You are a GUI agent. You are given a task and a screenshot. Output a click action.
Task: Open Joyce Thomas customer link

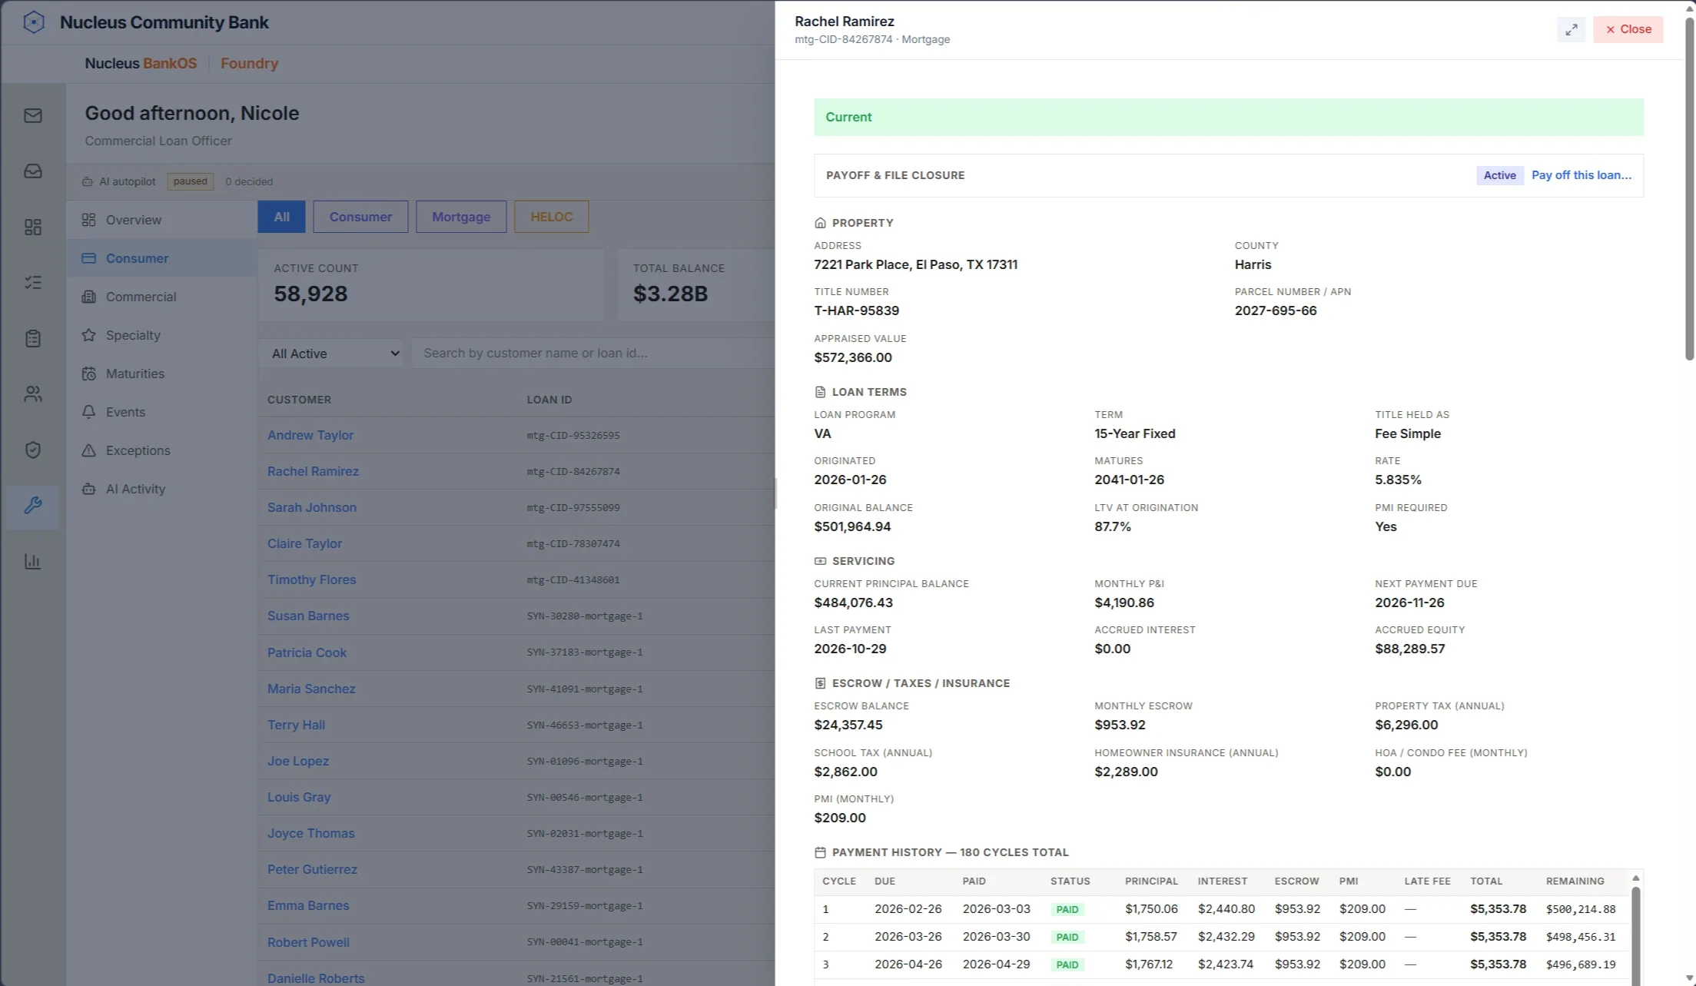click(x=310, y=833)
